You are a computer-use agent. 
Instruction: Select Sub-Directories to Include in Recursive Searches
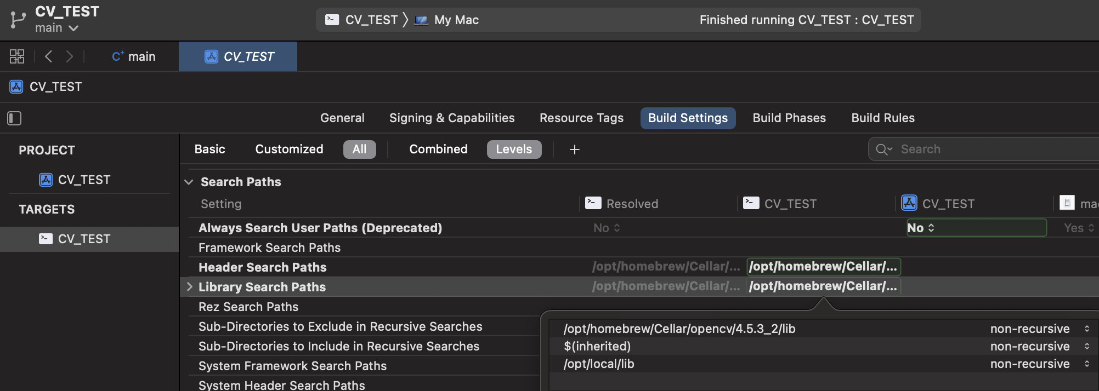[x=339, y=346]
